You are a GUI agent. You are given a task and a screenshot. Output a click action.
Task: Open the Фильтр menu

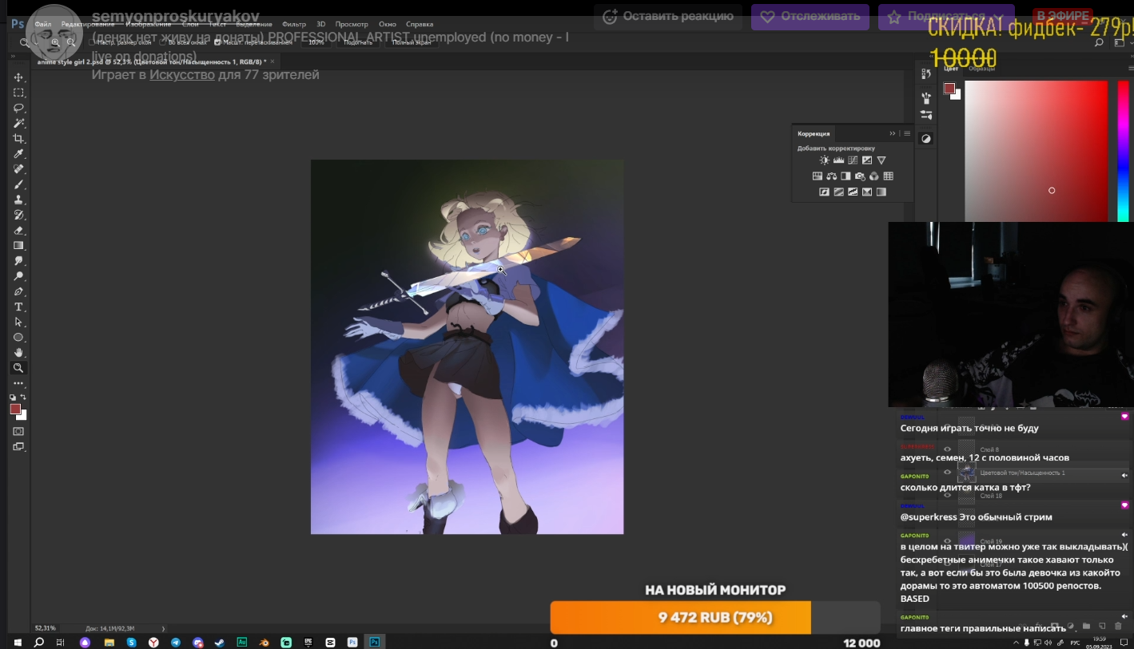pyautogui.click(x=294, y=25)
